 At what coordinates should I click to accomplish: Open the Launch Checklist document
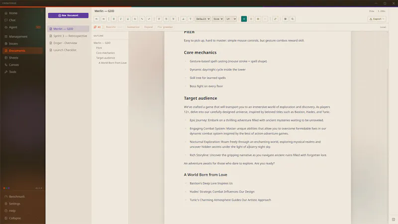pos(68,50)
